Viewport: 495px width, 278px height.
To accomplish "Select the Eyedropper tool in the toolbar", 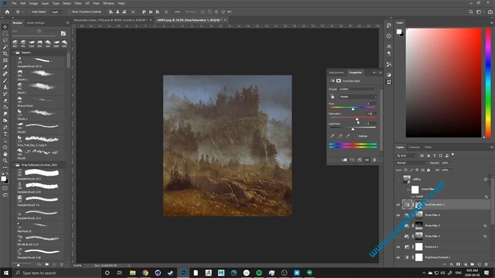I will tap(5, 67).
